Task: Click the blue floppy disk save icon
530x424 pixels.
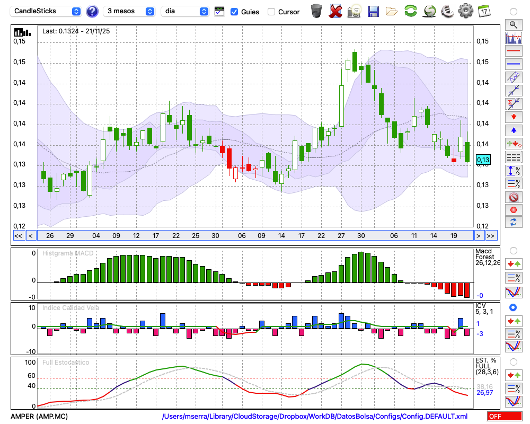Action: pos(373,11)
